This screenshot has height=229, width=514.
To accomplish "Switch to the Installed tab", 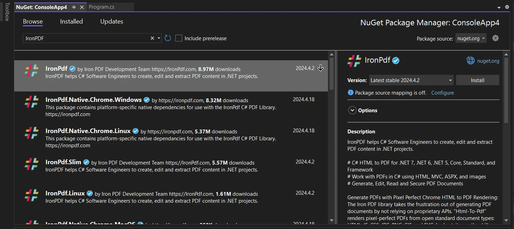I will 71,21.
